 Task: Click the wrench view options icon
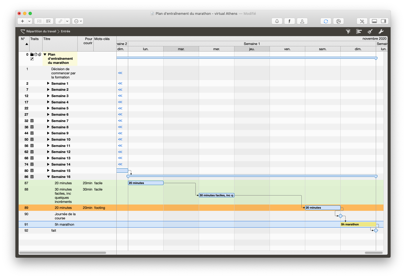click(x=381, y=31)
